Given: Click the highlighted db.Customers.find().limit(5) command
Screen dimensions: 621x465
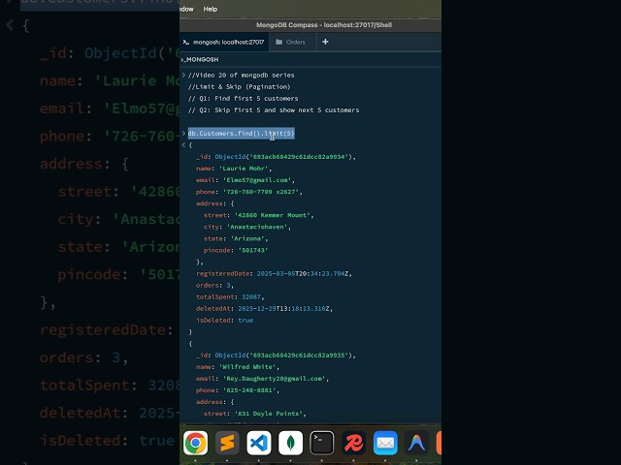Looking at the screenshot, I should [242, 134].
